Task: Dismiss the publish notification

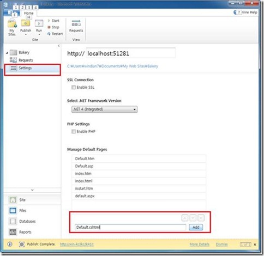Action: click(221, 245)
